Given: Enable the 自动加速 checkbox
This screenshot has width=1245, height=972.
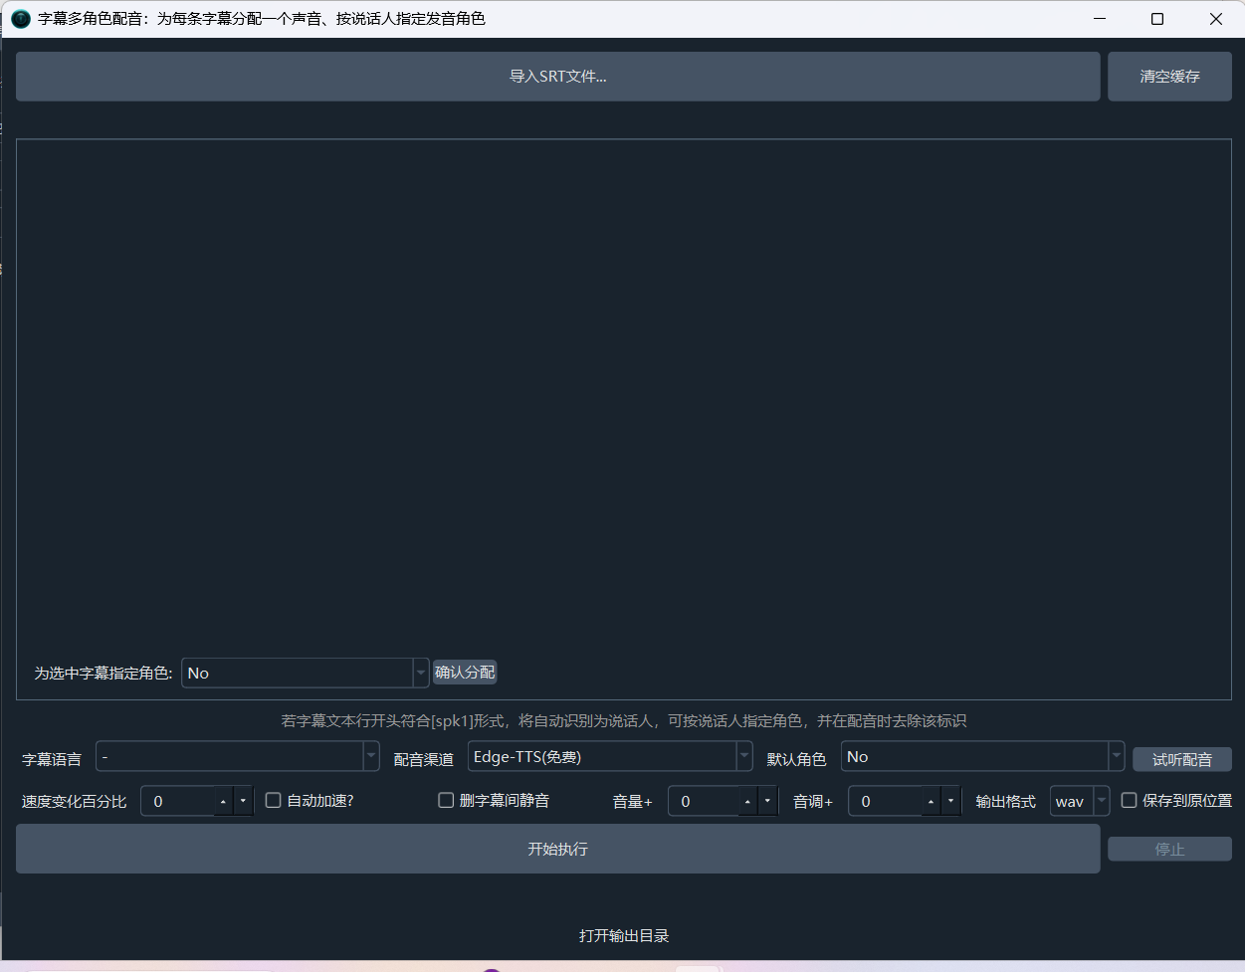Looking at the screenshot, I should click(x=274, y=801).
